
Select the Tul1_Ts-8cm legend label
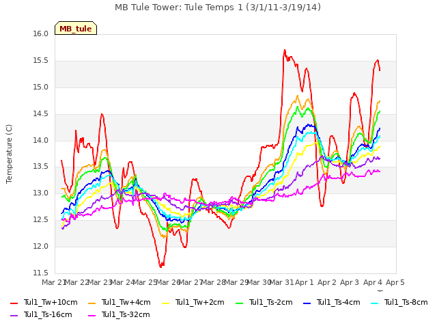coord(406,302)
